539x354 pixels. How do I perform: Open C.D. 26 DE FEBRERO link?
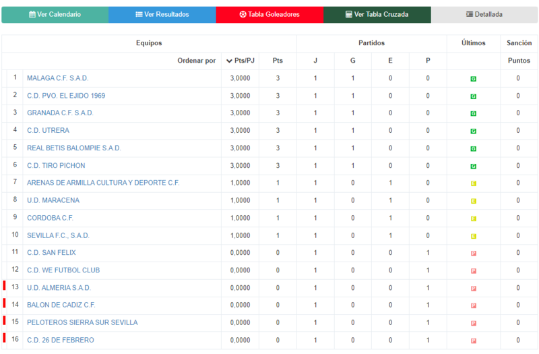coord(61,341)
